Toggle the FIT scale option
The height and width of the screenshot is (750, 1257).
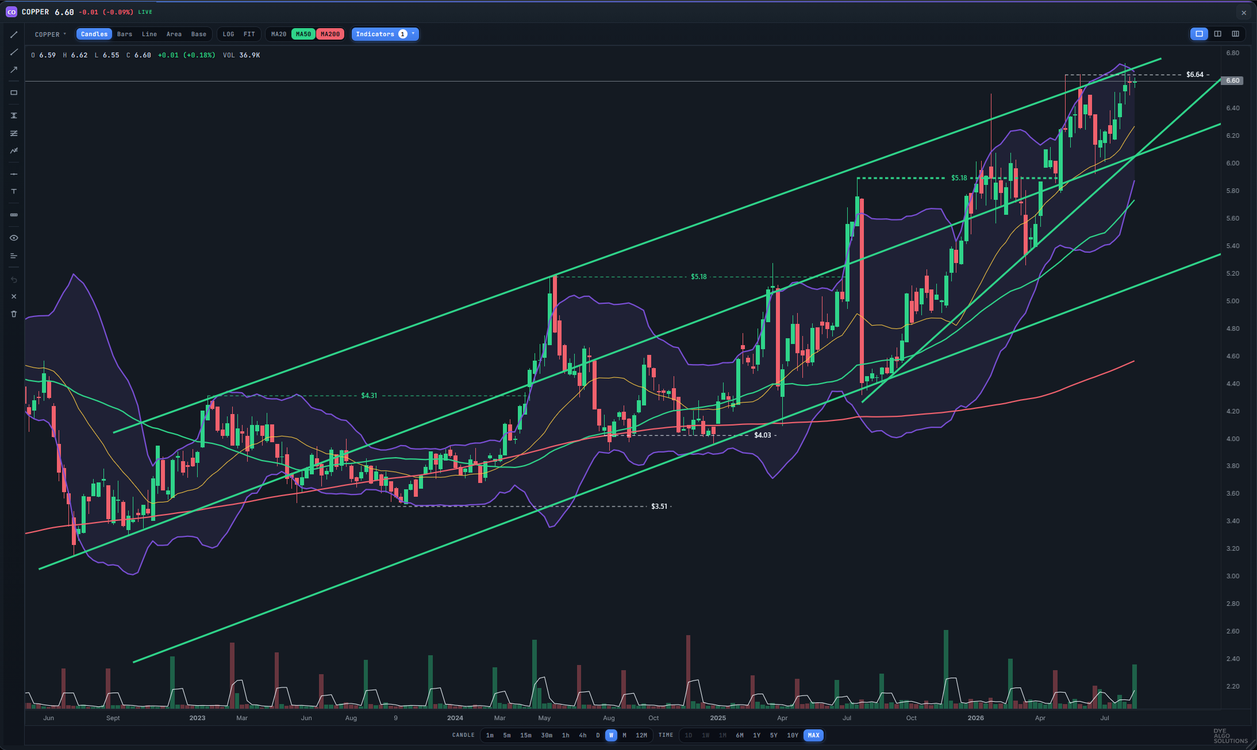point(249,34)
